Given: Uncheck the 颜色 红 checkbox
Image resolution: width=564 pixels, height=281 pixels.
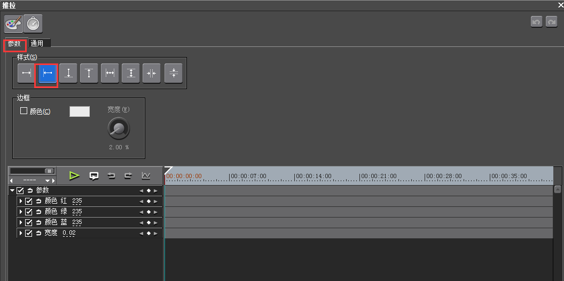Looking at the screenshot, I should pyautogui.click(x=29, y=202).
